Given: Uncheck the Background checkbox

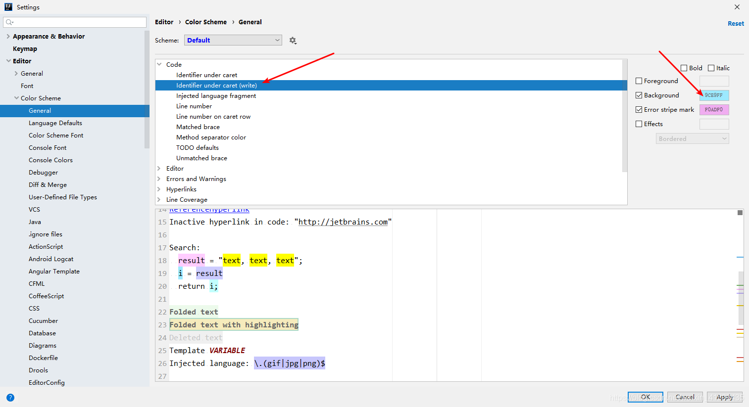Looking at the screenshot, I should (x=639, y=95).
